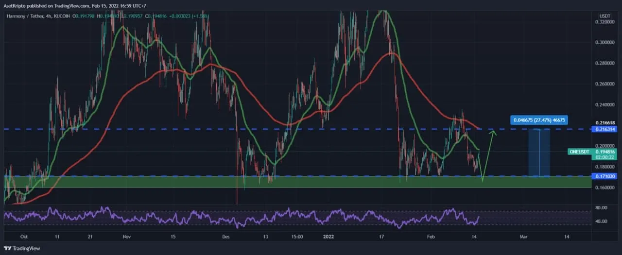Click the HARMONY / Tether symbol title
Screen dimensions: 622x255
pyautogui.click(x=24, y=17)
